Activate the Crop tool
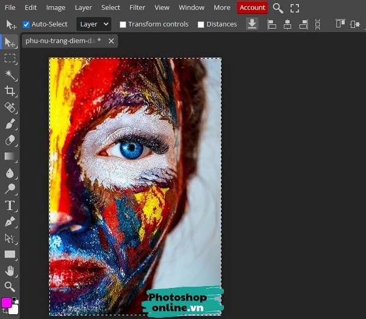This screenshot has width=366, height=319. coord(10,91)
